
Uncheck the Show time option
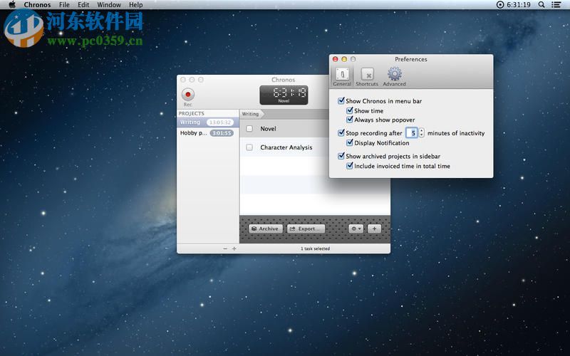[350, 110]
